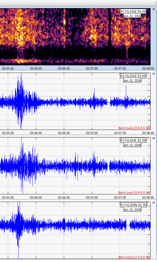The width and height of the screenshot is (157, 262).
Task: Click the EHE panel's Jan 22, 2026 date
Action: 132,145
